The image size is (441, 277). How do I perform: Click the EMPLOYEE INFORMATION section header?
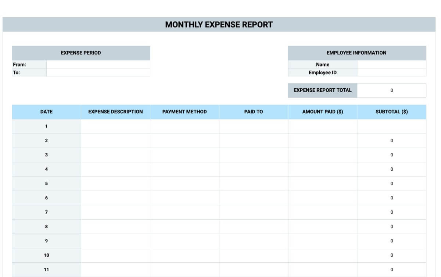(x=357, y=53)
